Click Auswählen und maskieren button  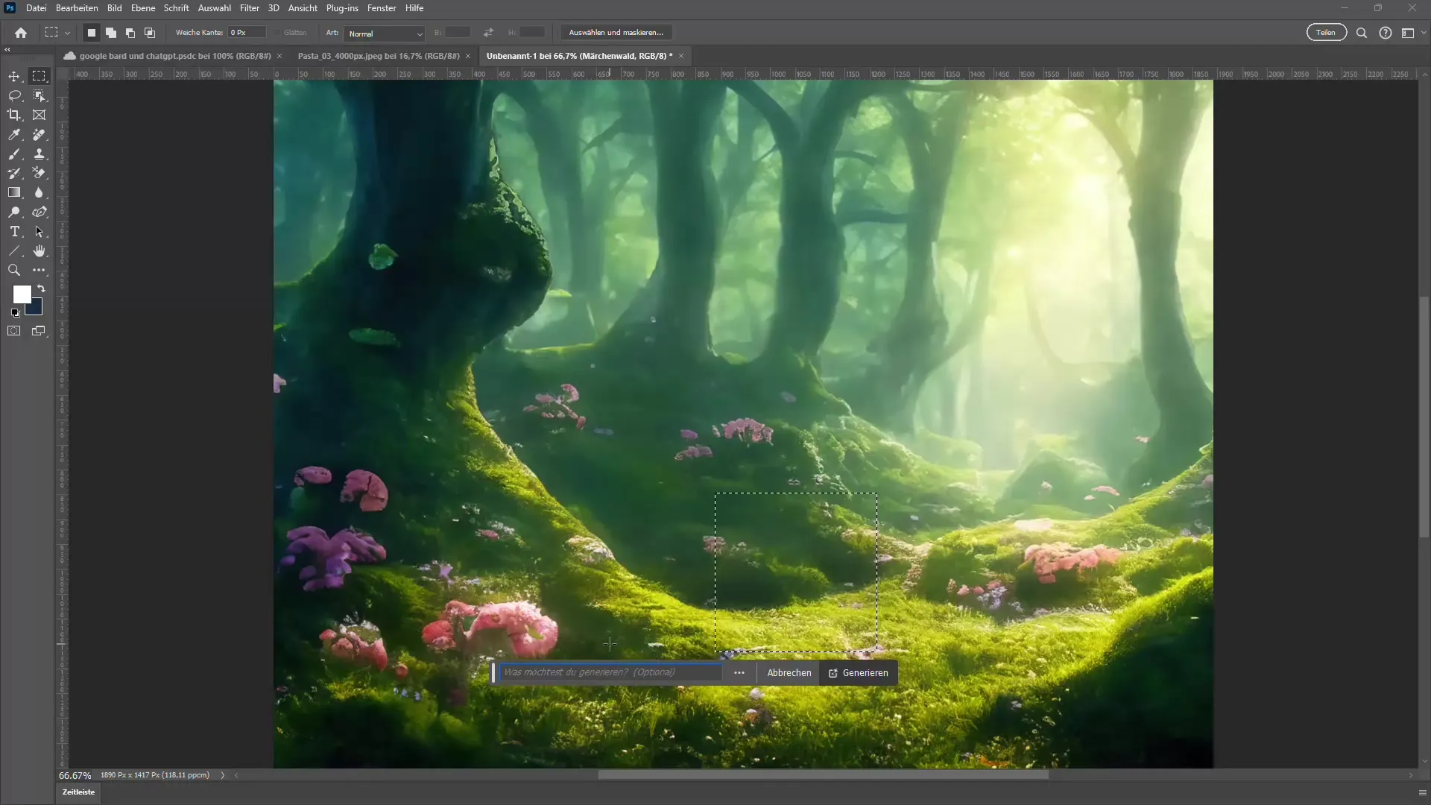click(x=616, y=33)
